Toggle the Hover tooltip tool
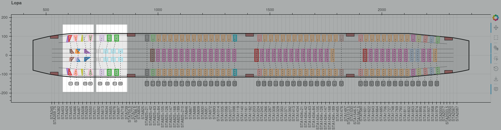 [496, 89]
